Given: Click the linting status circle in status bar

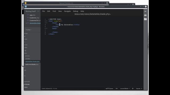Looking at the screenshot, I should (133, 89).
